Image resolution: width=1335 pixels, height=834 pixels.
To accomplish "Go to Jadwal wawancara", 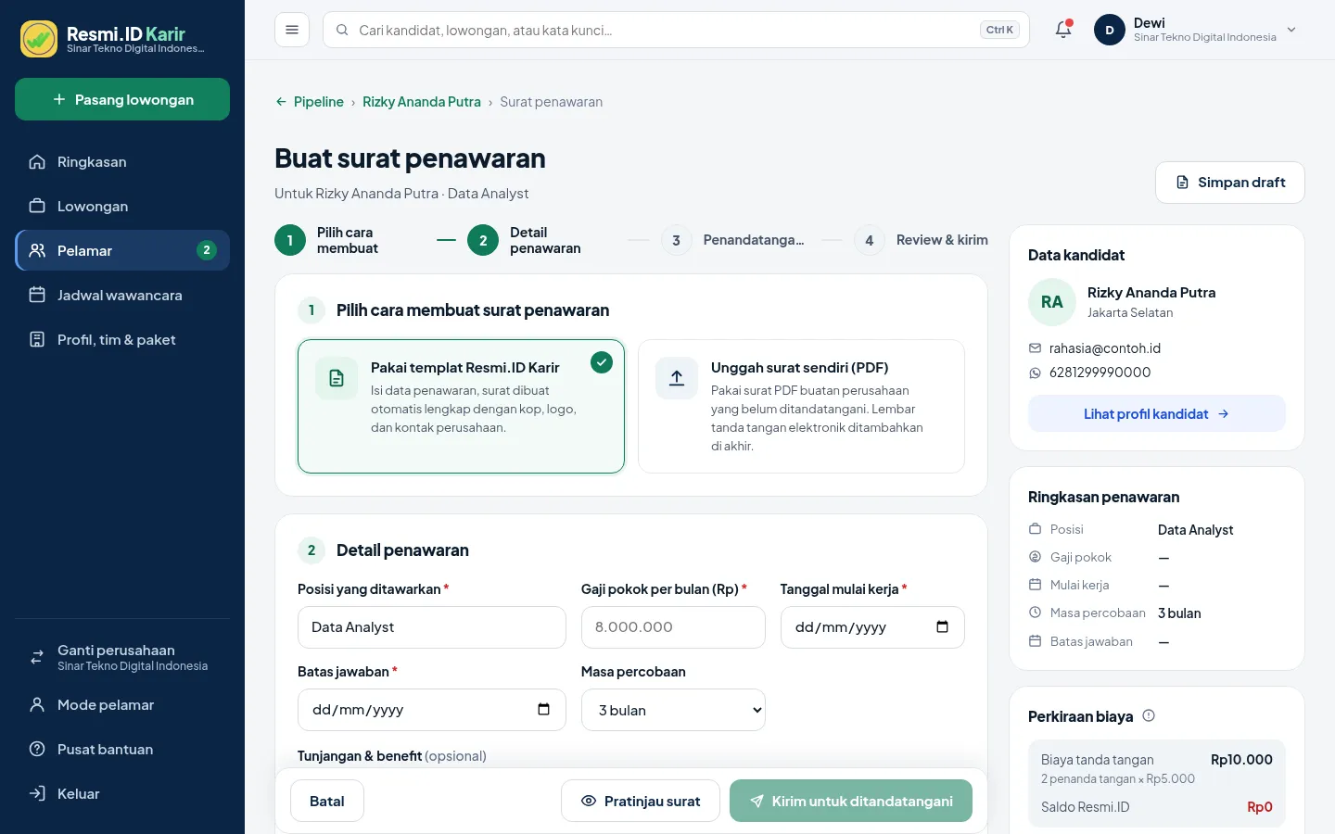I will pyautogui.click(x=122, y=296).
